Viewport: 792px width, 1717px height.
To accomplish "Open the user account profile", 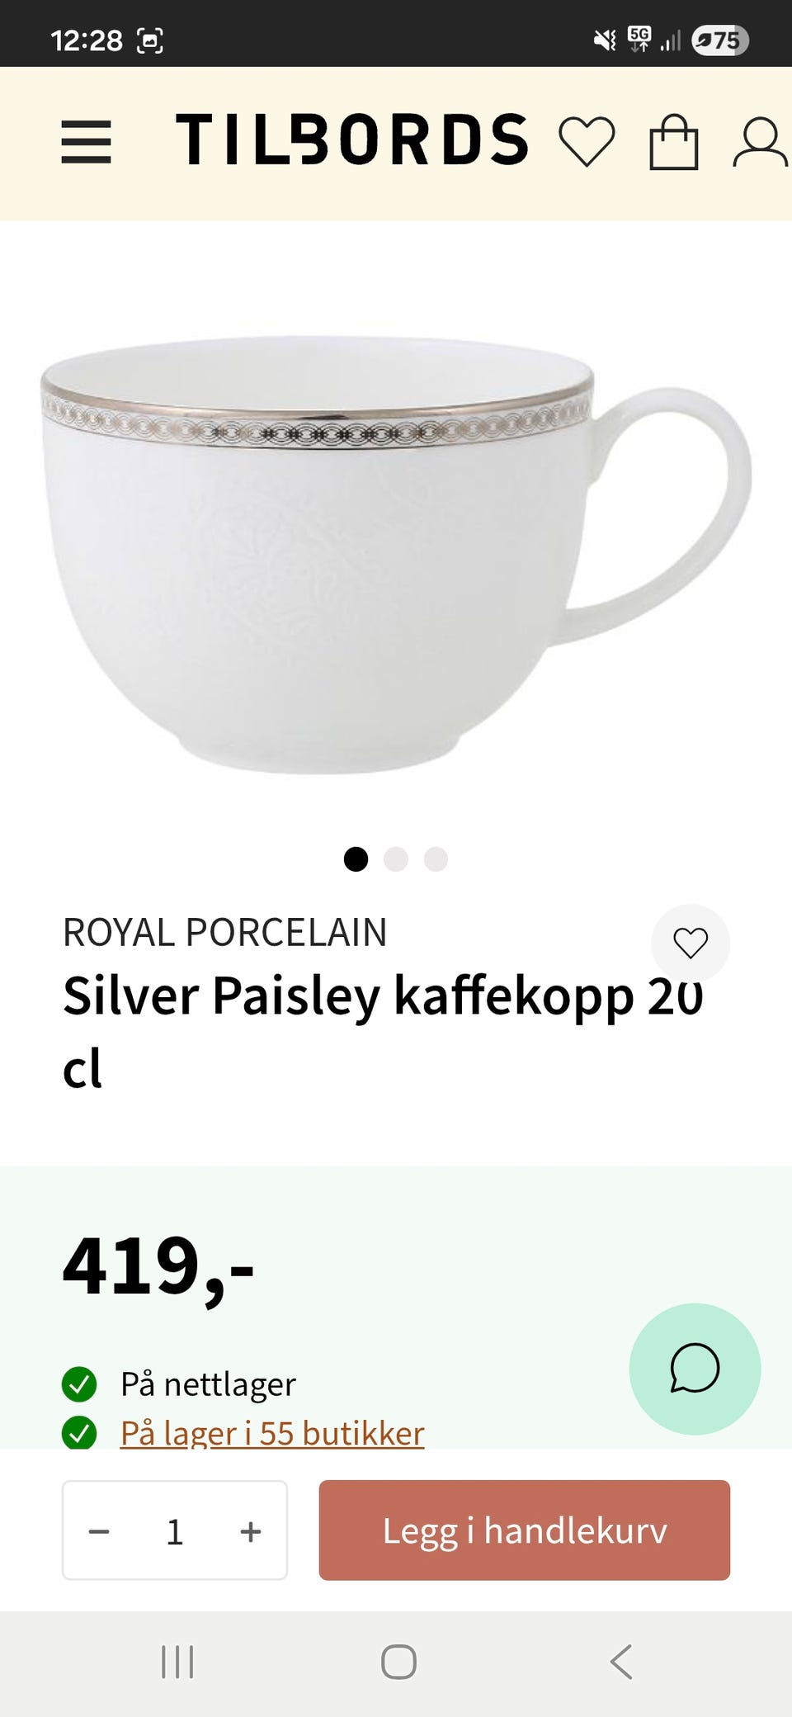I will 760,142.
